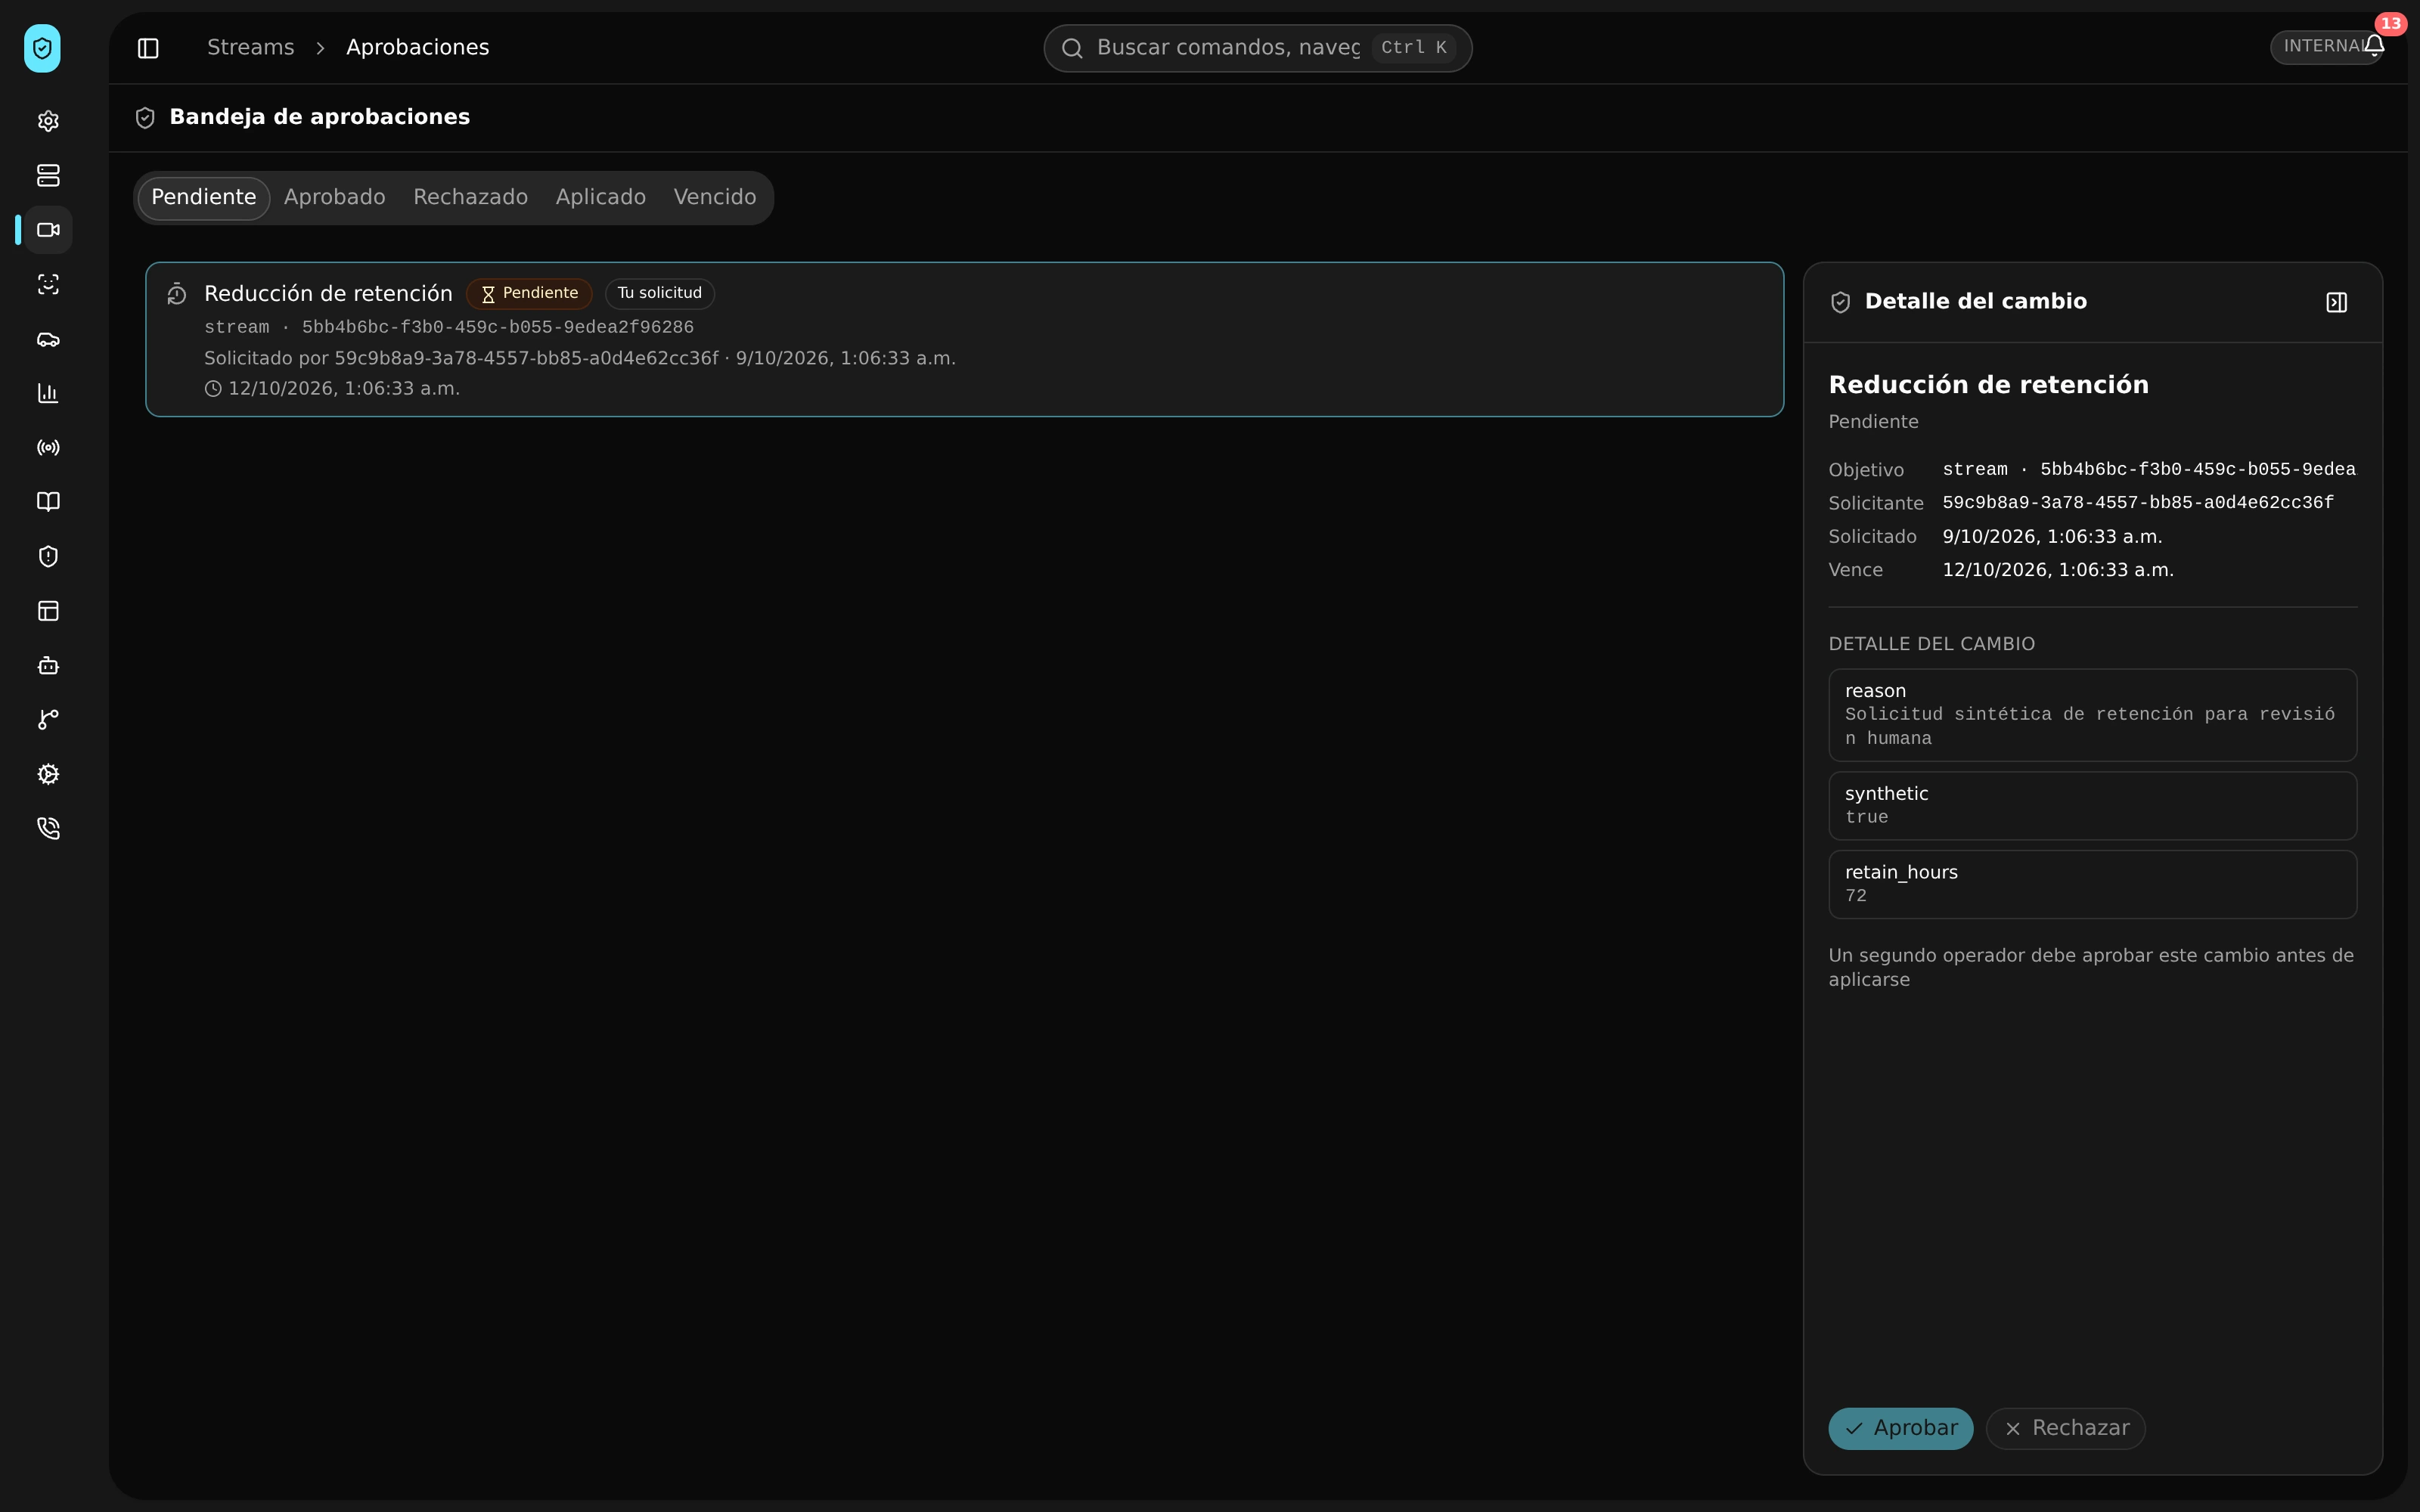The image size is (2420, 1512).
Task: Open the broadcast radio waves sidebar icon
Action: [48, 448]
